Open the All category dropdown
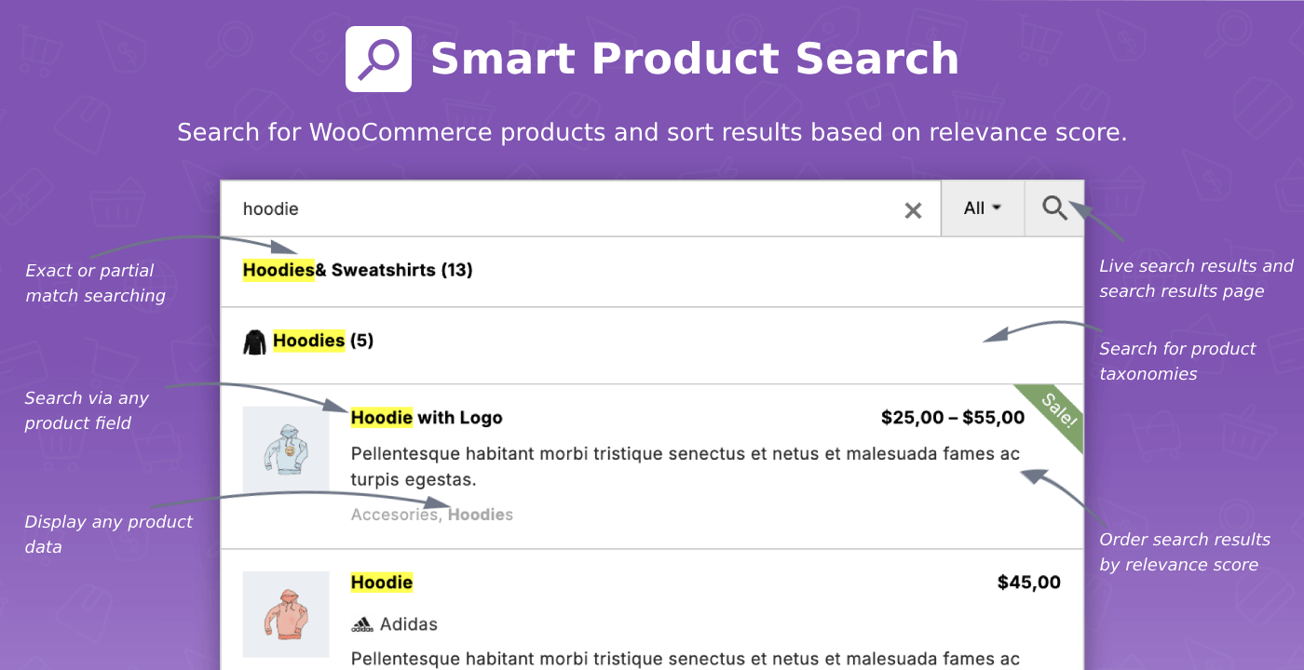Image resolution: width=1304 pixels, height=670 pixels. [983, 208]
